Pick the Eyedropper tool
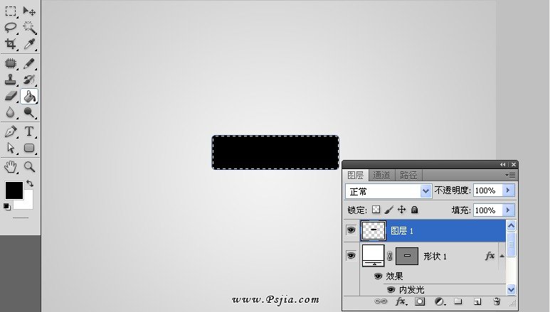This screenshot has width=550, height=312. click(29, 44)
